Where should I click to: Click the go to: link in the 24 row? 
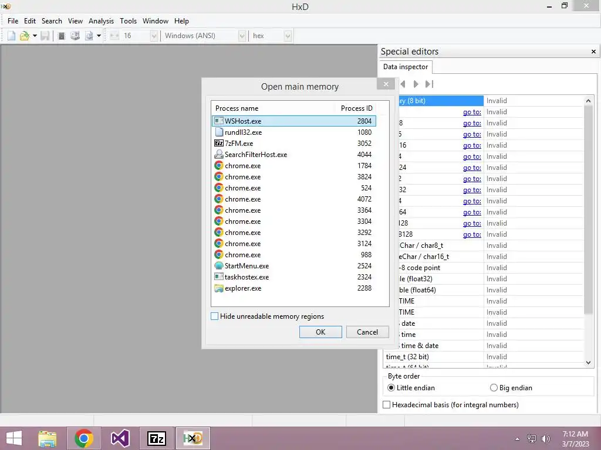[472, 167]
